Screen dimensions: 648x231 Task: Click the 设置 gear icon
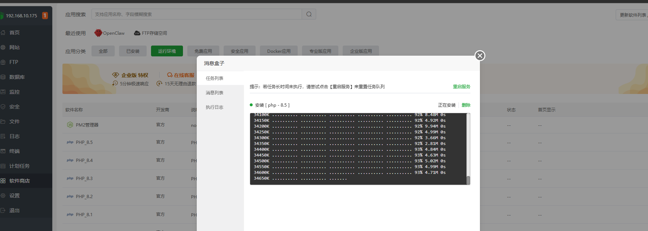[x=3, y=196]
